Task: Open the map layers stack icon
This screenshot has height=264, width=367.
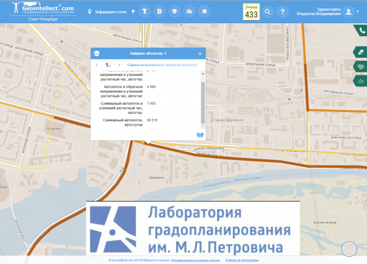Action: [204, 11]
